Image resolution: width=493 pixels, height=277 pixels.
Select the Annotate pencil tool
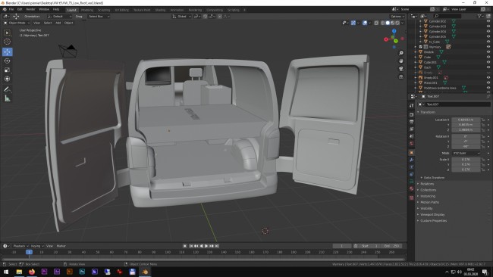click(8, 89)
